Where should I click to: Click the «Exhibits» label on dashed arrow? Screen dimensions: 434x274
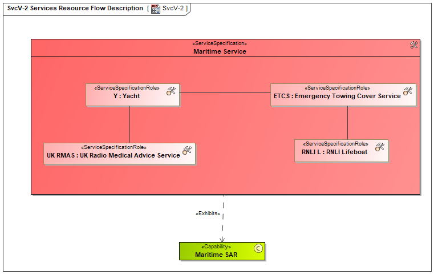tap(208, 213)
